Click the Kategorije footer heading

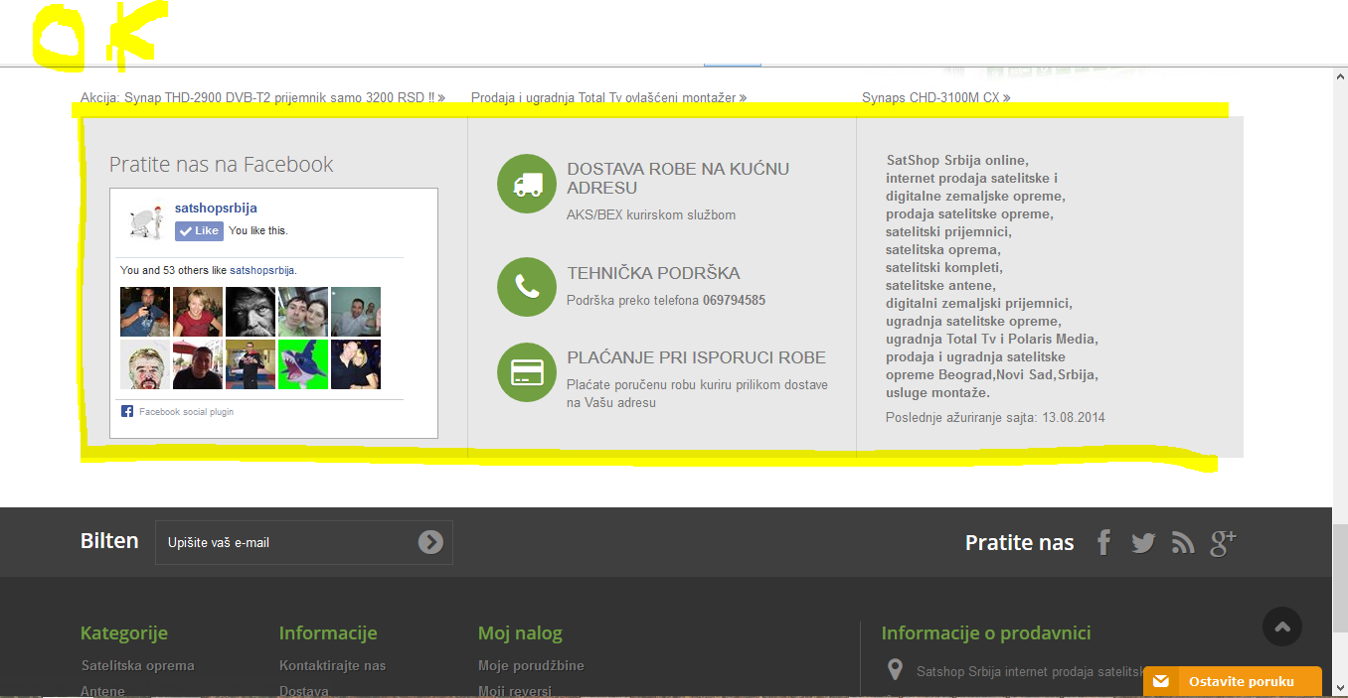click(124, 632)
